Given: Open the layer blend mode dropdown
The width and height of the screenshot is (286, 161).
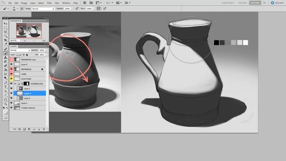Looking at the screenshot, I should pyautogui.click(x=20, y=50).
